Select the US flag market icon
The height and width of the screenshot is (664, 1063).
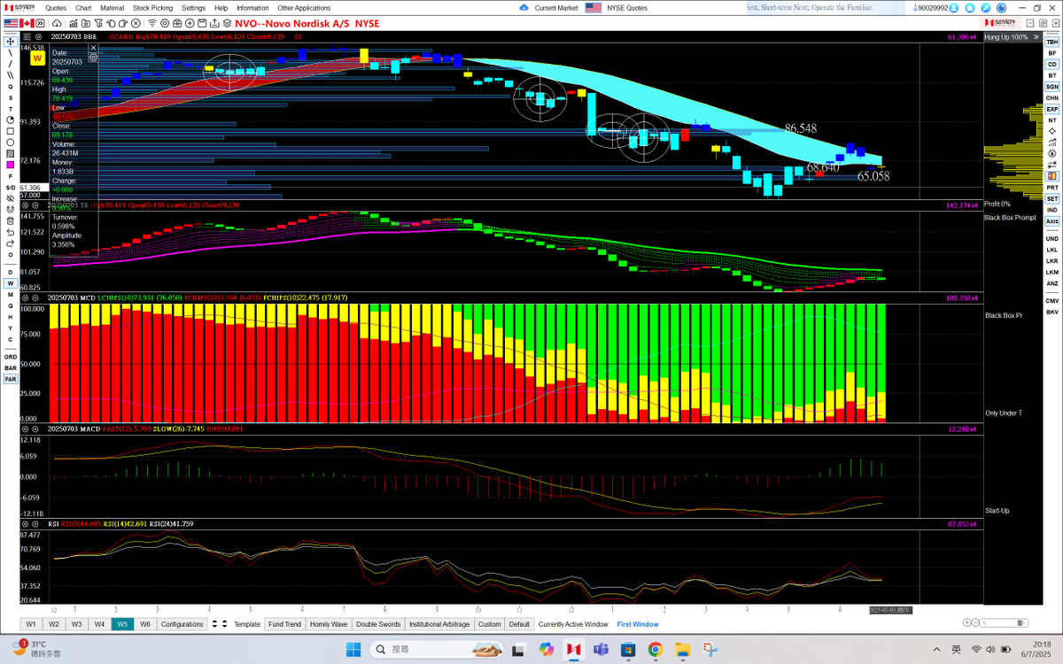pyautogui.click(x=11, y=23)
